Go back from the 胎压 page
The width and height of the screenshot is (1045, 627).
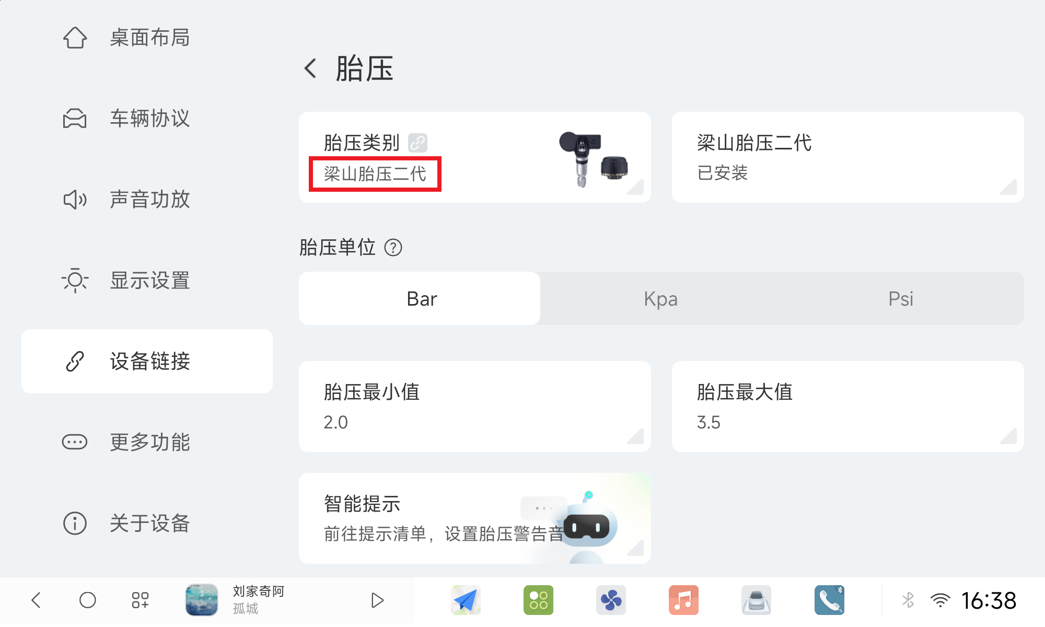click(310, 68)
